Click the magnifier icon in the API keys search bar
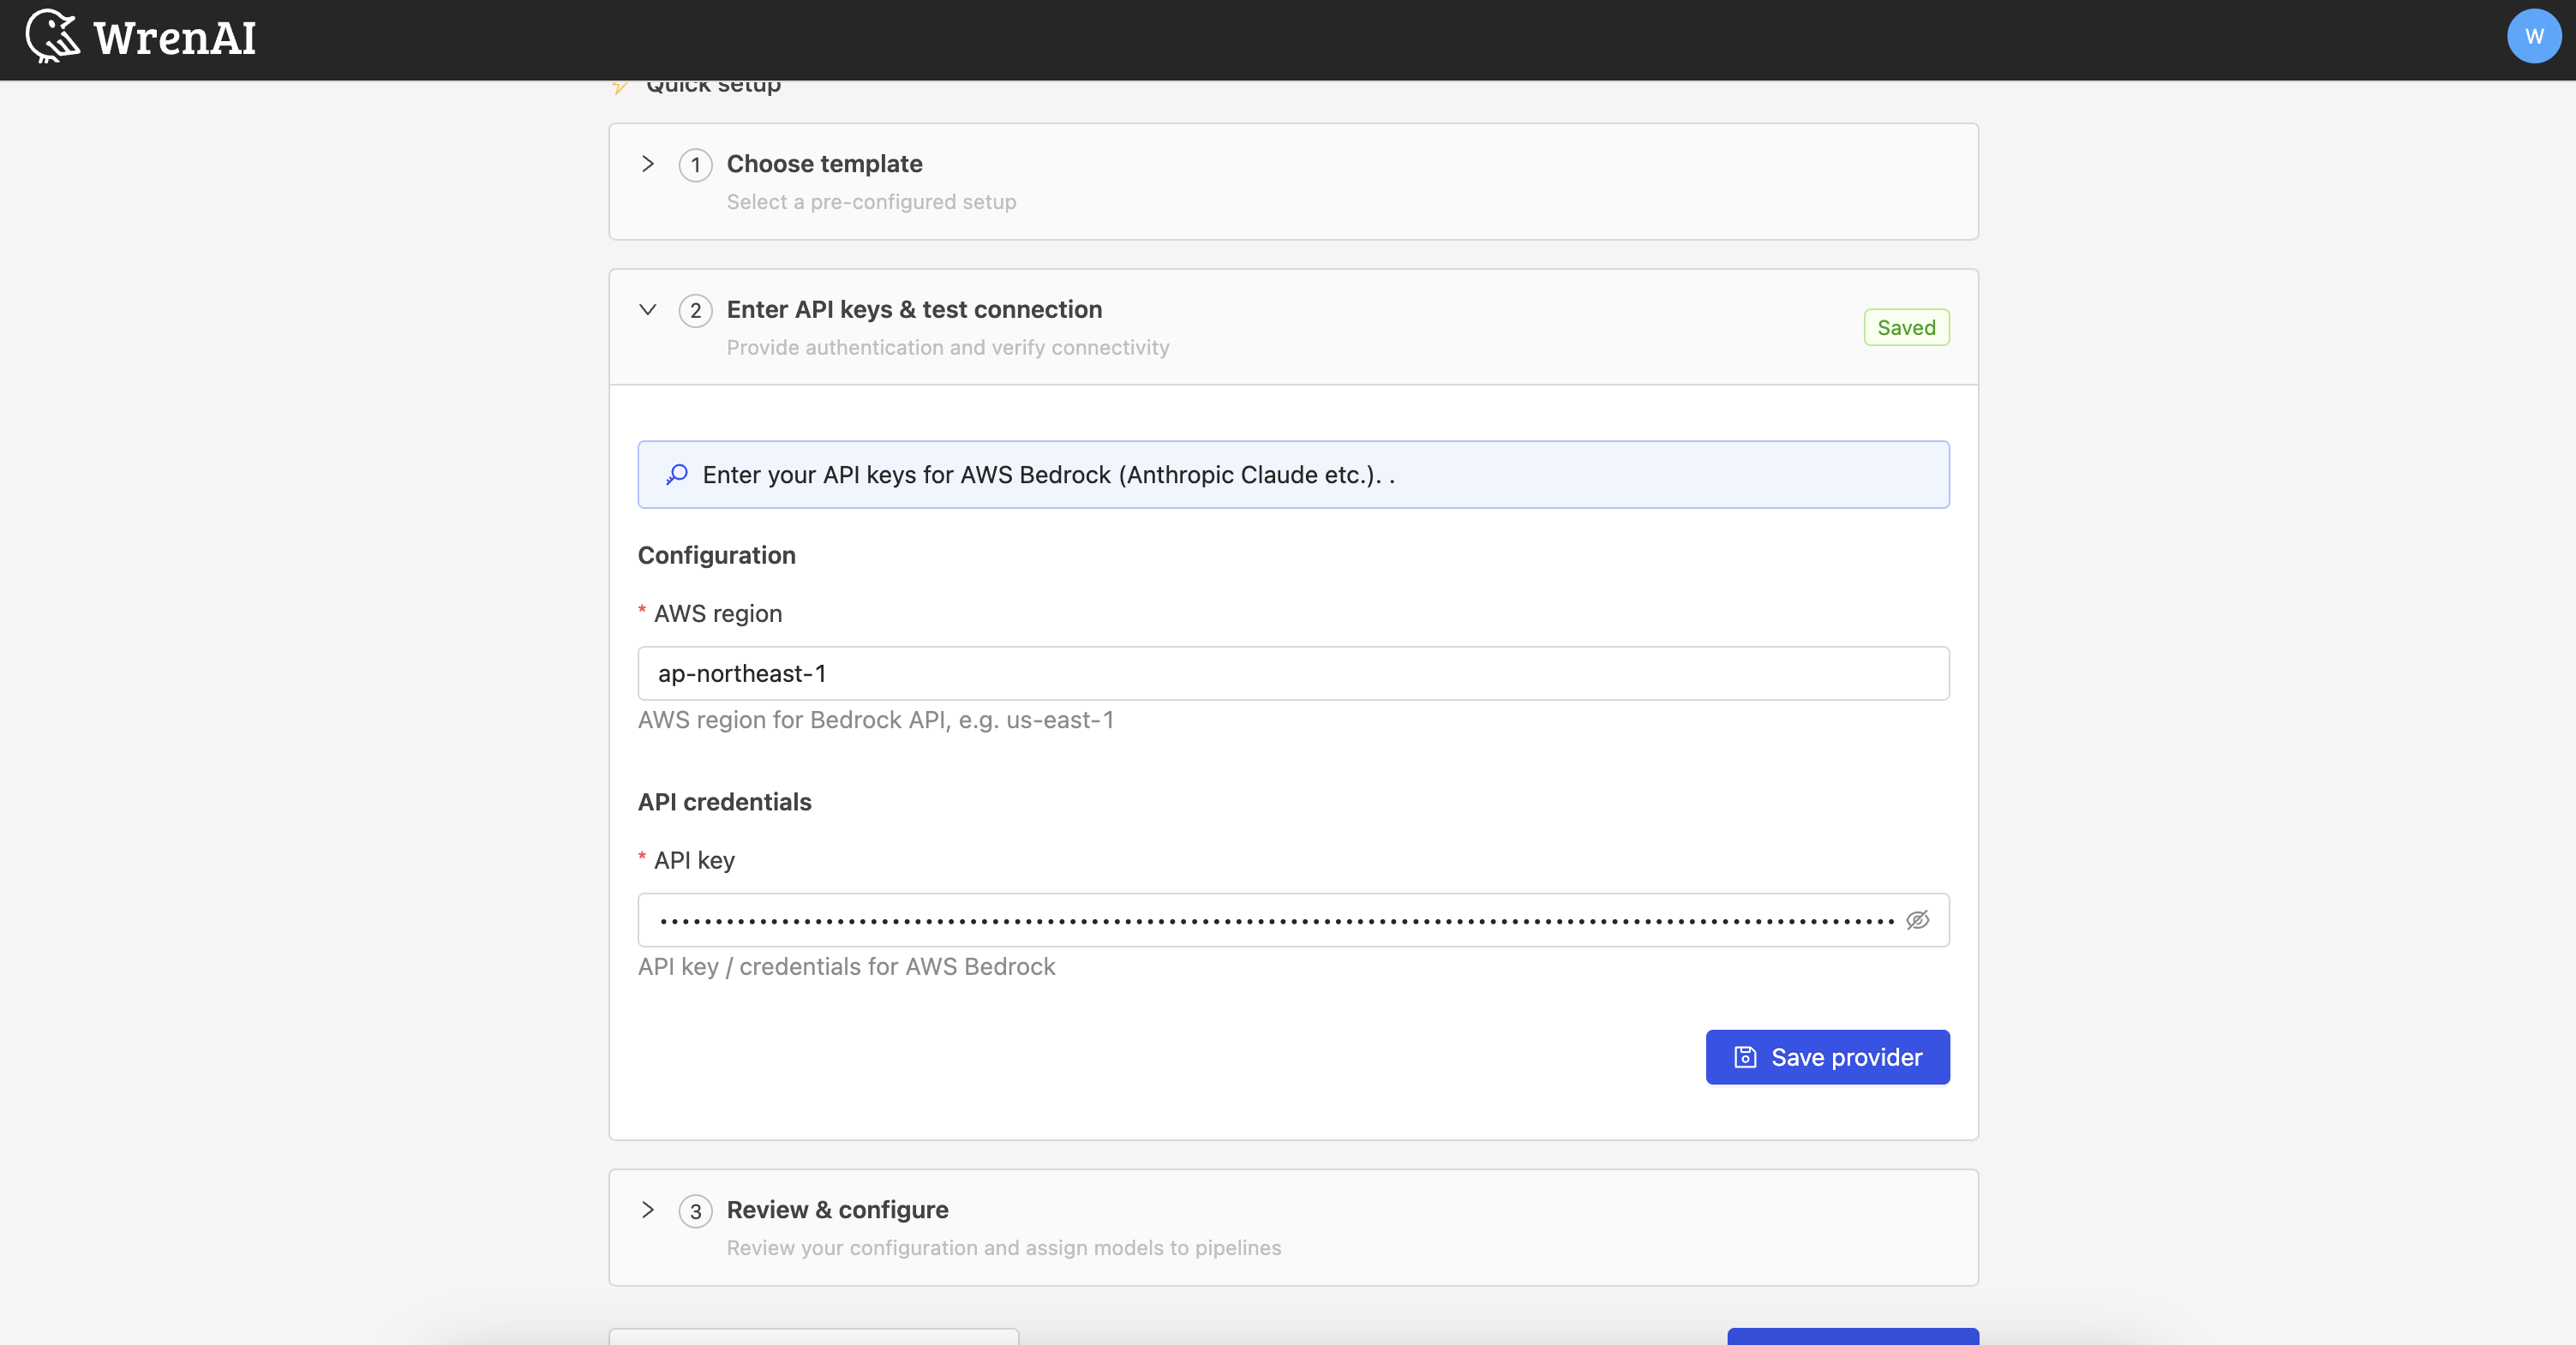 [678, 475]
